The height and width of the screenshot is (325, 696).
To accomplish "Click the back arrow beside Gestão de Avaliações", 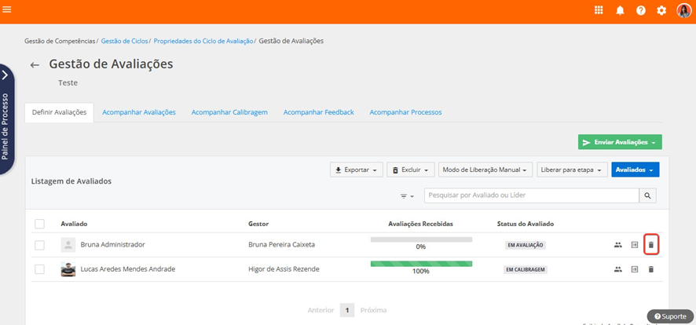I will coord(35,65).
